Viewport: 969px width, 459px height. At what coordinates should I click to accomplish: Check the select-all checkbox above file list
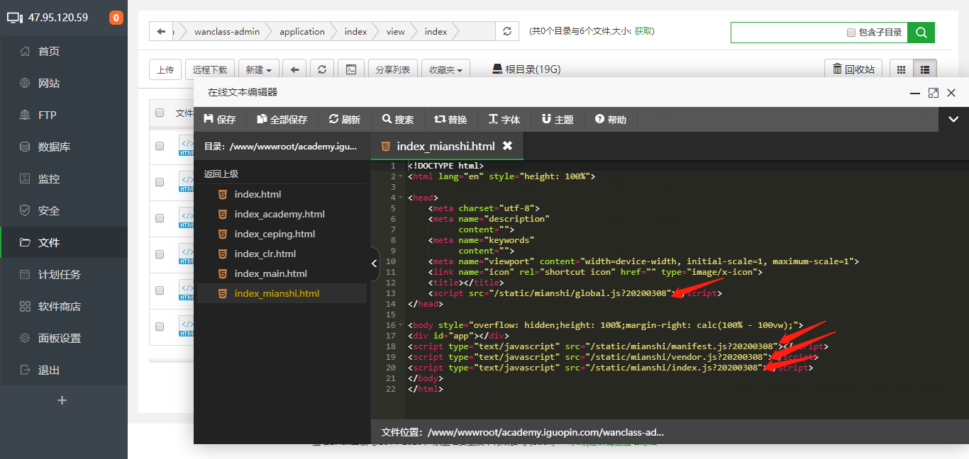(x=159, y=113)
